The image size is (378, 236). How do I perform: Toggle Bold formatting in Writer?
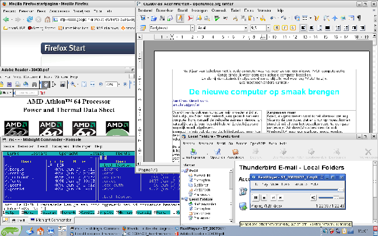(276, 28)
